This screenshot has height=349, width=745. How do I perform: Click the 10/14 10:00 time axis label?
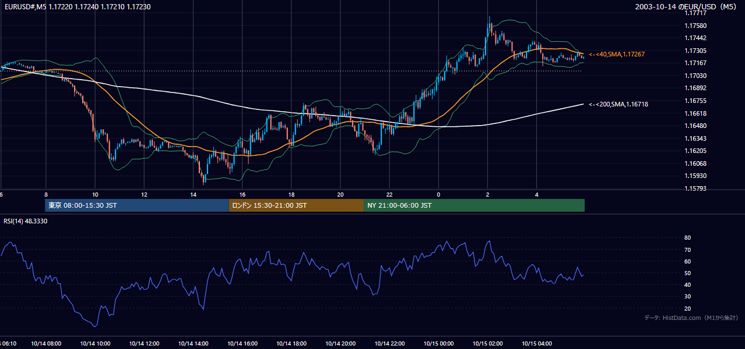tap(95, 344)
